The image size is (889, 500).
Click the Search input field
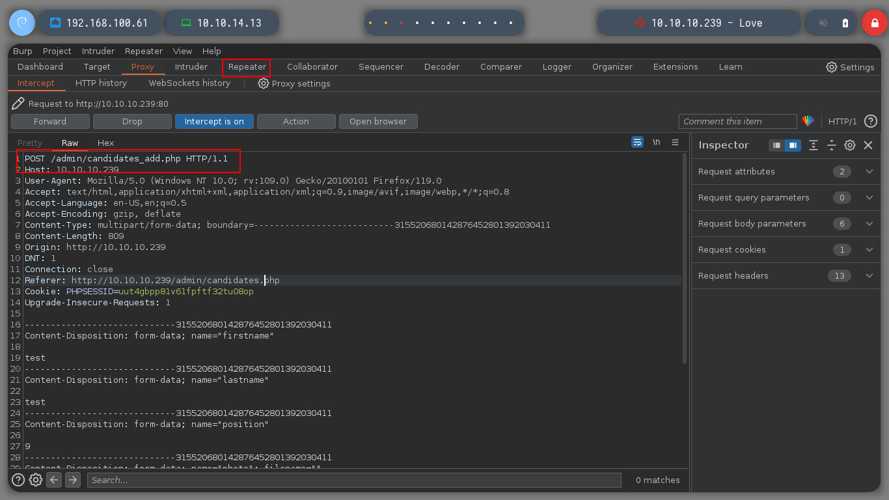(354, 480)
